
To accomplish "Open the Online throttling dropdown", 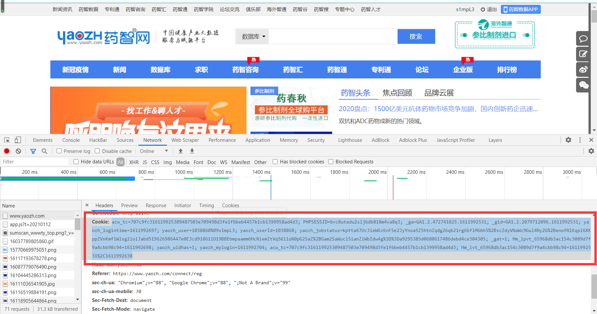I will (154, 151).
